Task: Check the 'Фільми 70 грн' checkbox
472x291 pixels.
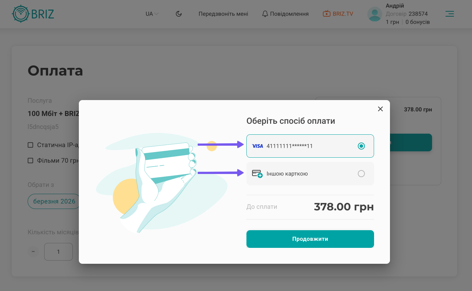Action: click(x=30, y=161)
